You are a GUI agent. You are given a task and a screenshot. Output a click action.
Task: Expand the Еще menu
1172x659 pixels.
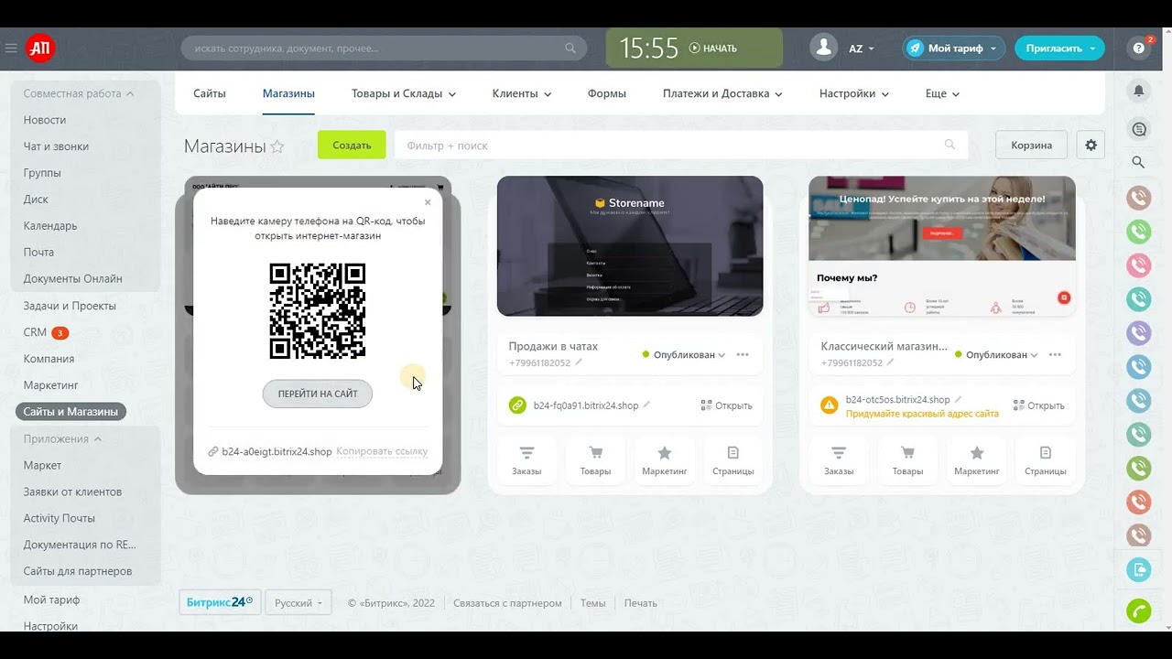pyautogui.click(x=942, y=93)
